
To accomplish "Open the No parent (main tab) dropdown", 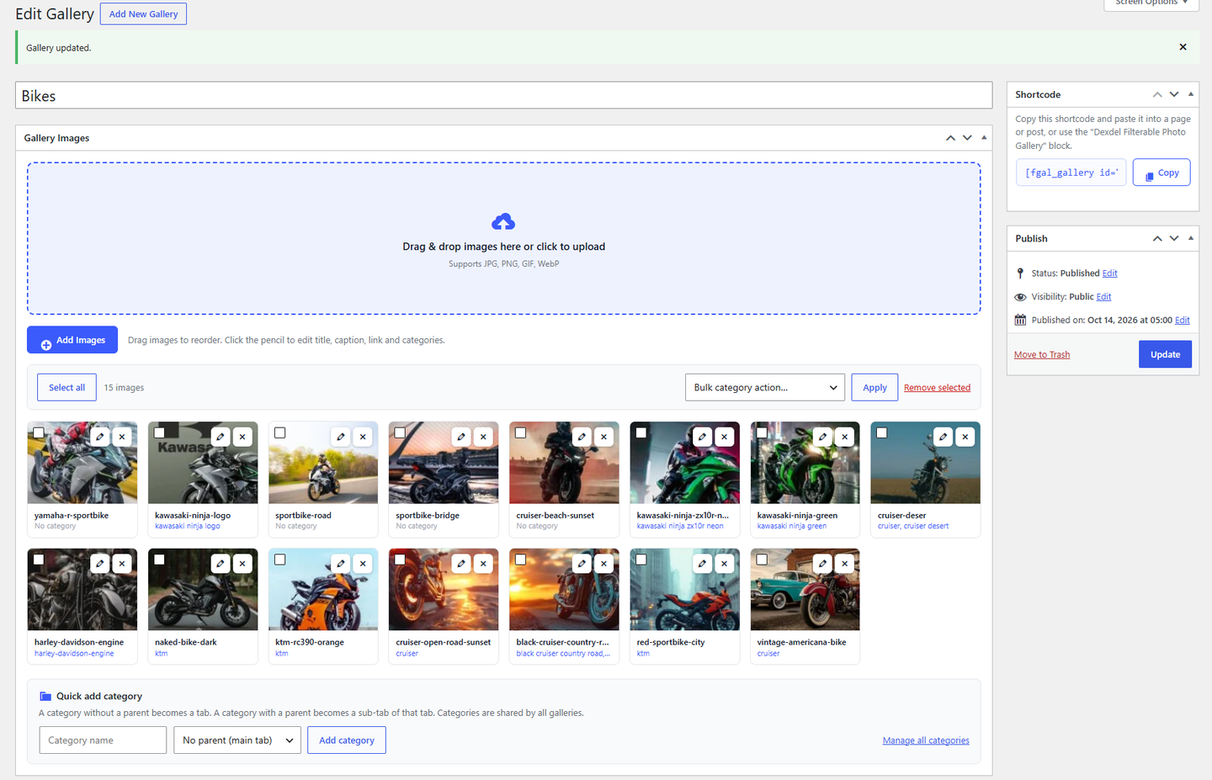I will tap(237, 740).
